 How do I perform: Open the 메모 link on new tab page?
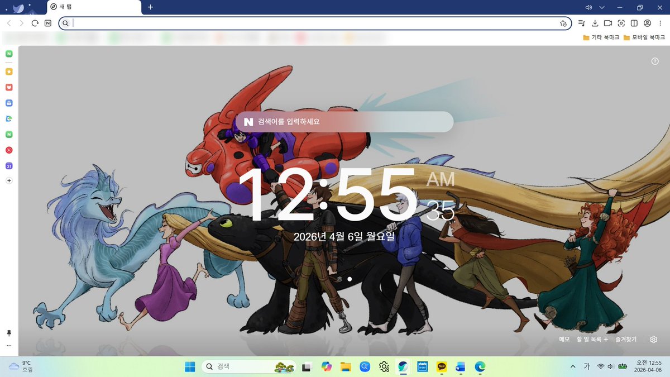point(564,339)
